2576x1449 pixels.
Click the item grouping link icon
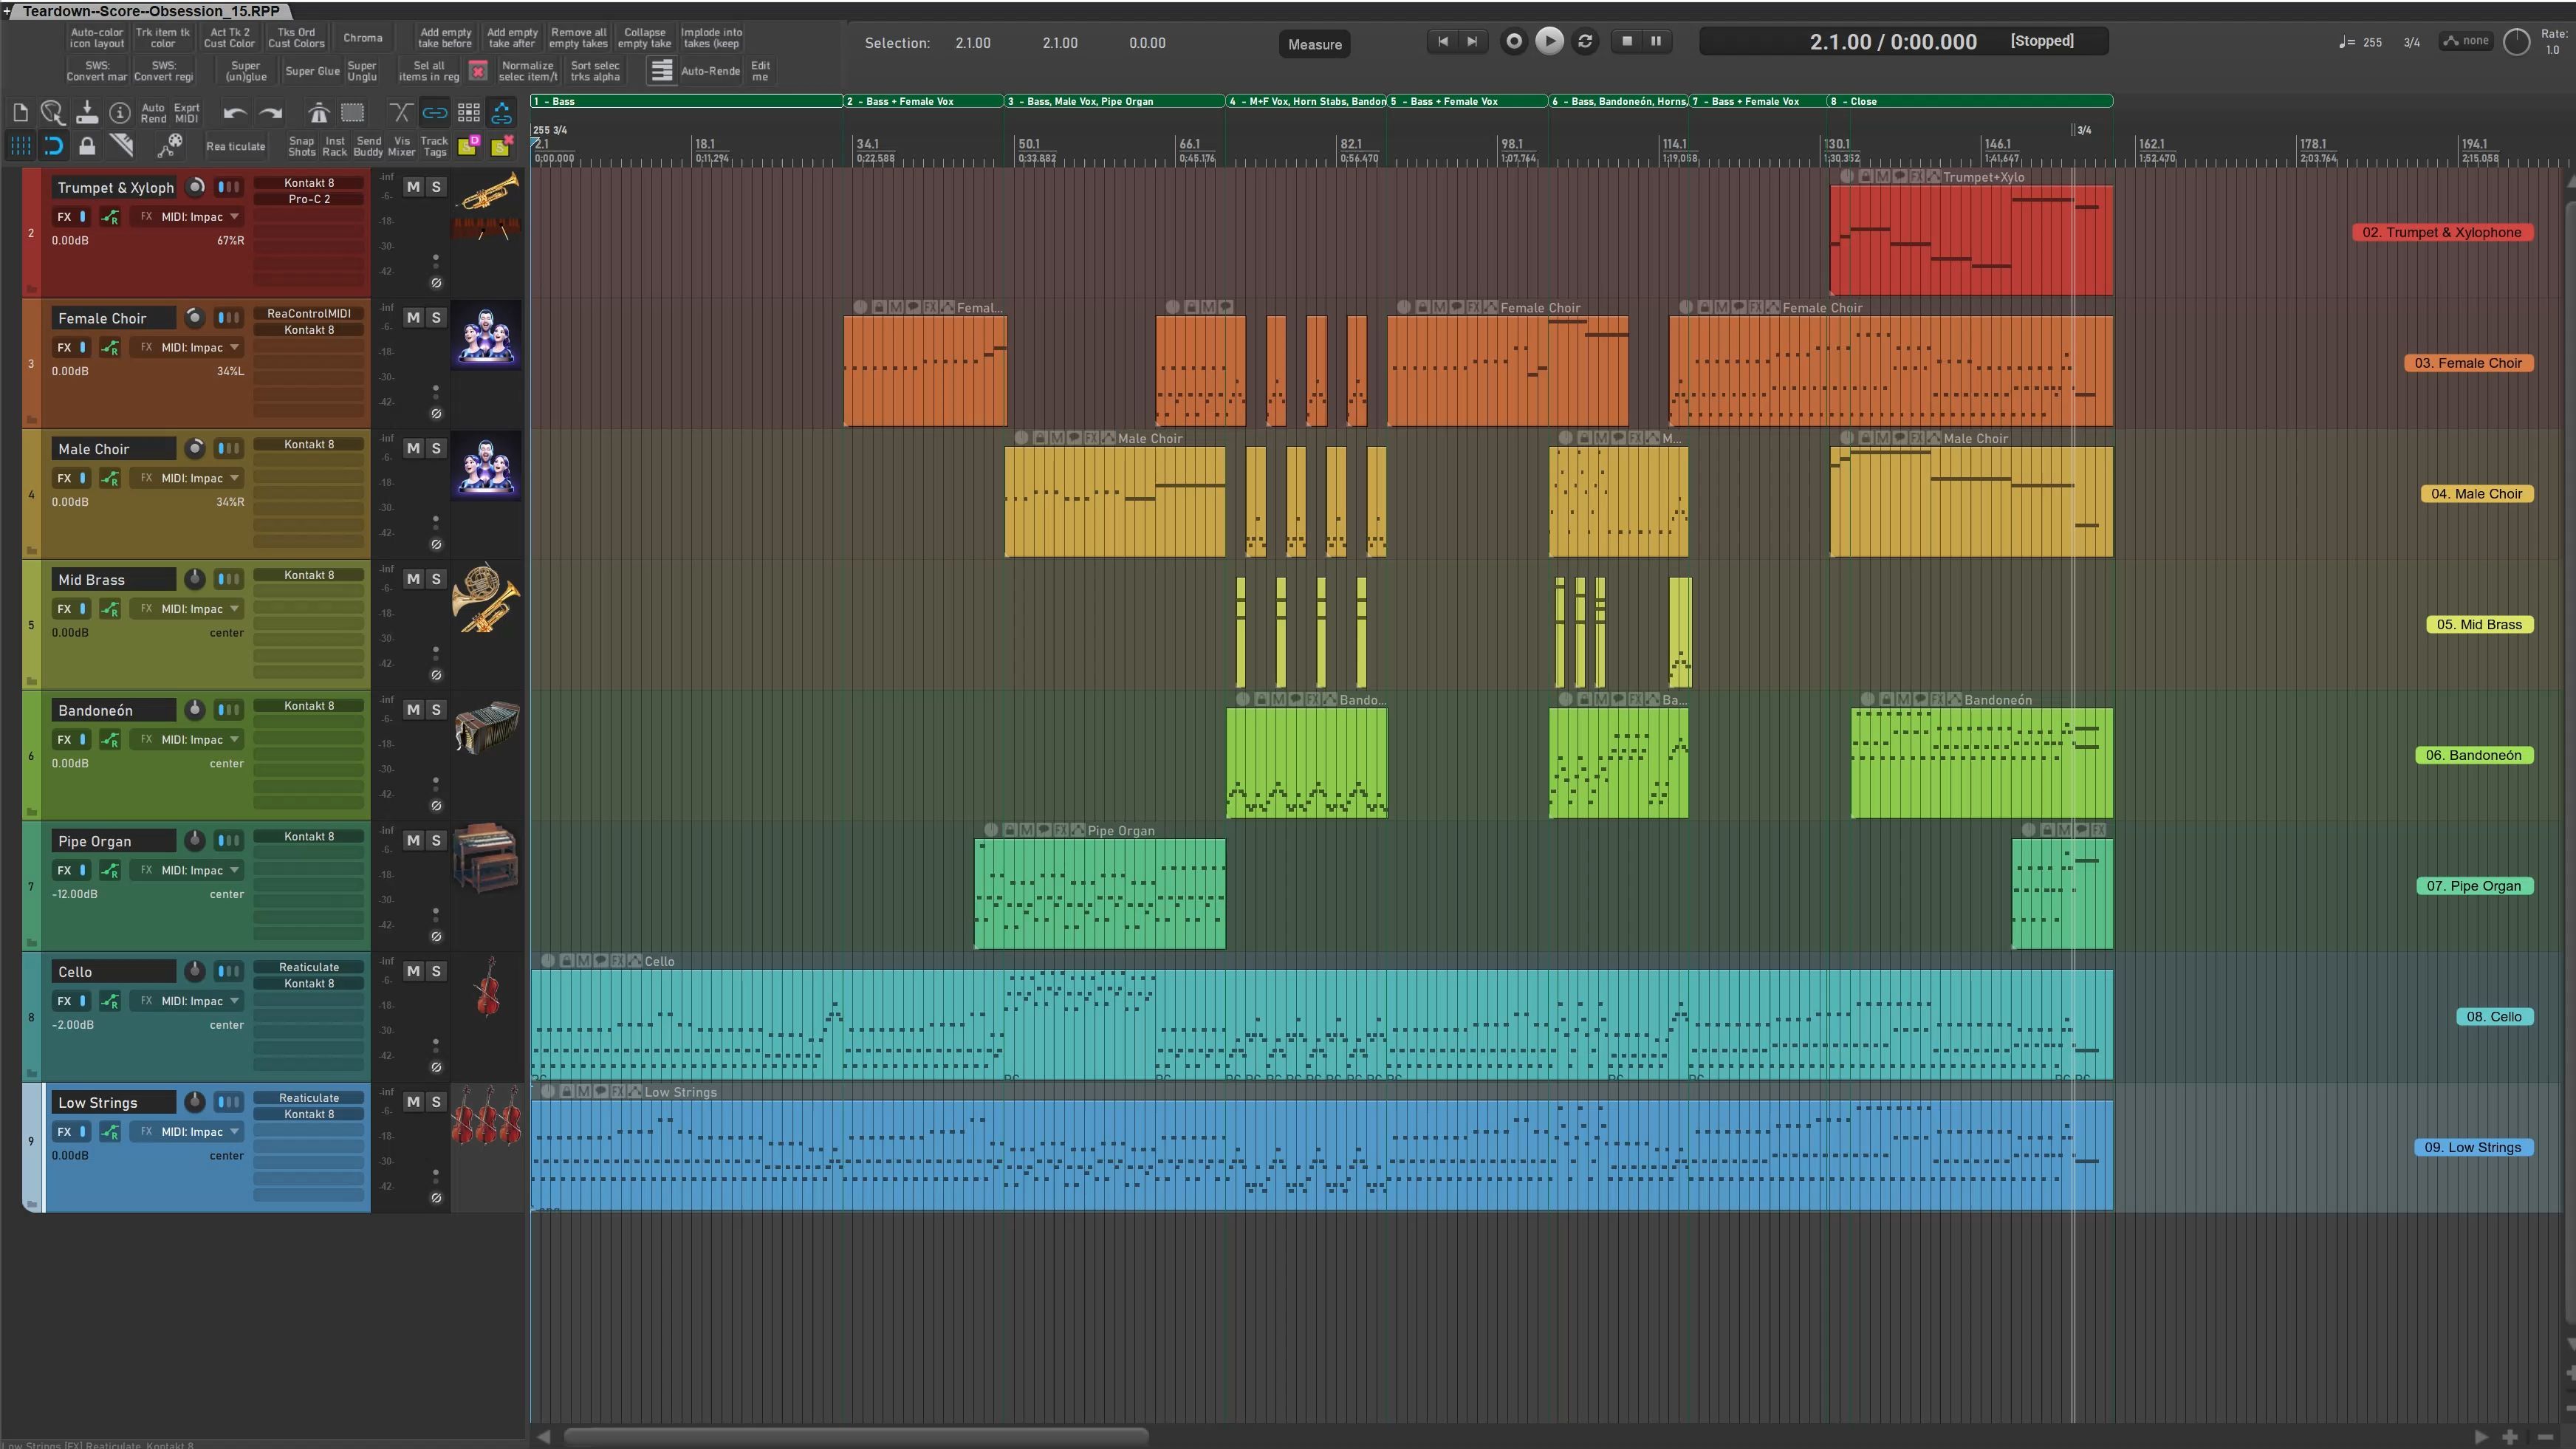click(x=435, y=113)
